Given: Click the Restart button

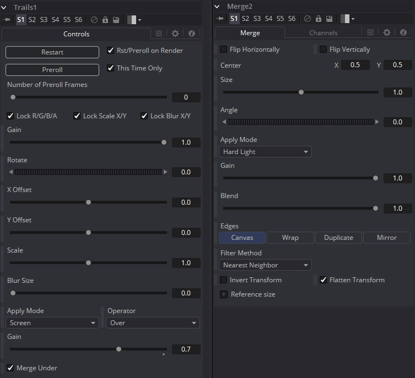Looking at the screenshot, I should [52, 52].
